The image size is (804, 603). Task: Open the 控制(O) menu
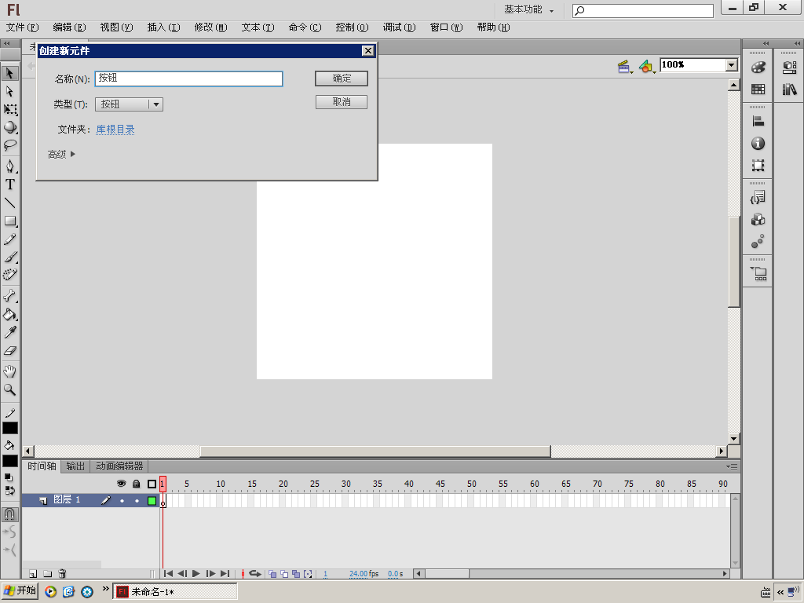pos(352,27)
